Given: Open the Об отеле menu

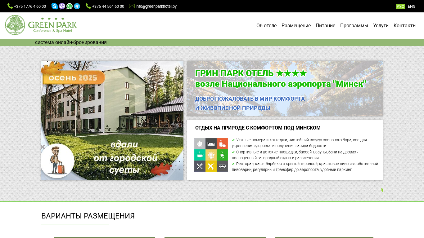Looking at the screenshot, I should pos(266,26).
